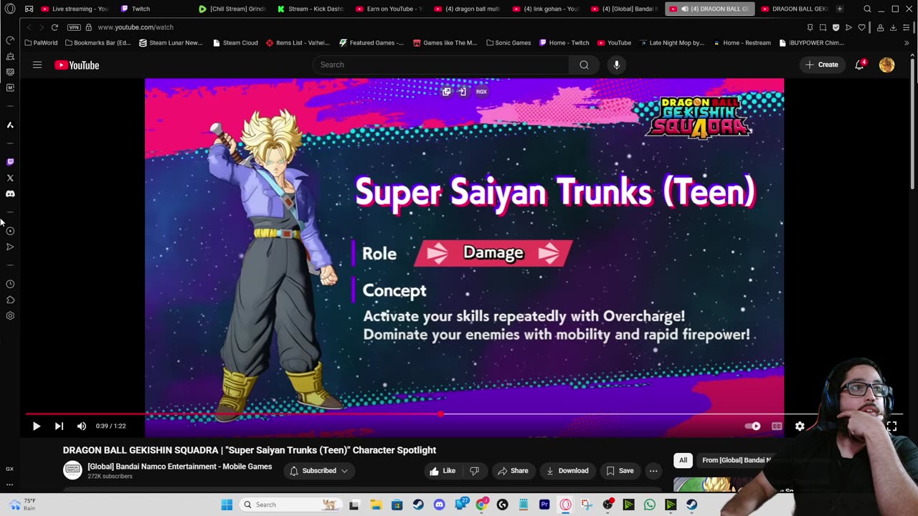Image resolution: width=918 pixels, height=516 pixels.
Task: Skip to the next video
Action: click(59, 426)
